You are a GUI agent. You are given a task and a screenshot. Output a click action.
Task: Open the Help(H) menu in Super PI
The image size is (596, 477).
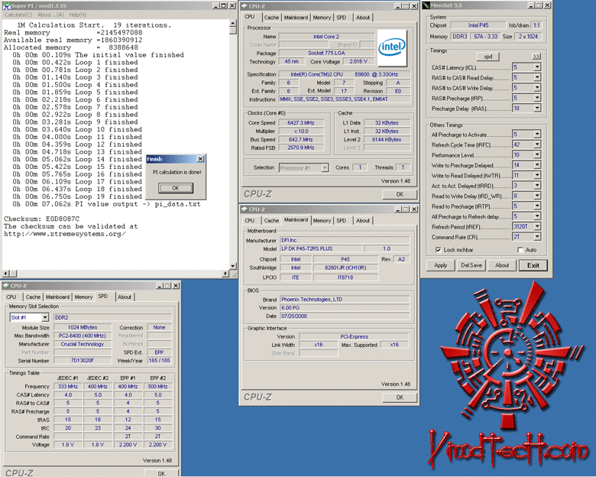point(77,15)
